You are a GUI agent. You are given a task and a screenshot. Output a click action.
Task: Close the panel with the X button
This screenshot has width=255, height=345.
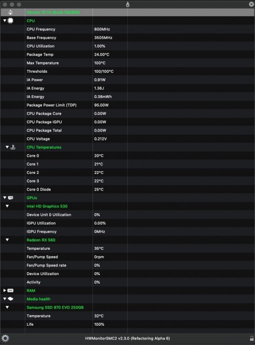(x=251, y=4)
